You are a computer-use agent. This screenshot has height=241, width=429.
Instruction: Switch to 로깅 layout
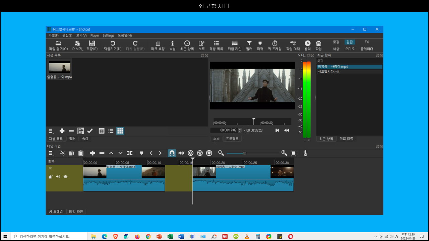(336, 42)
